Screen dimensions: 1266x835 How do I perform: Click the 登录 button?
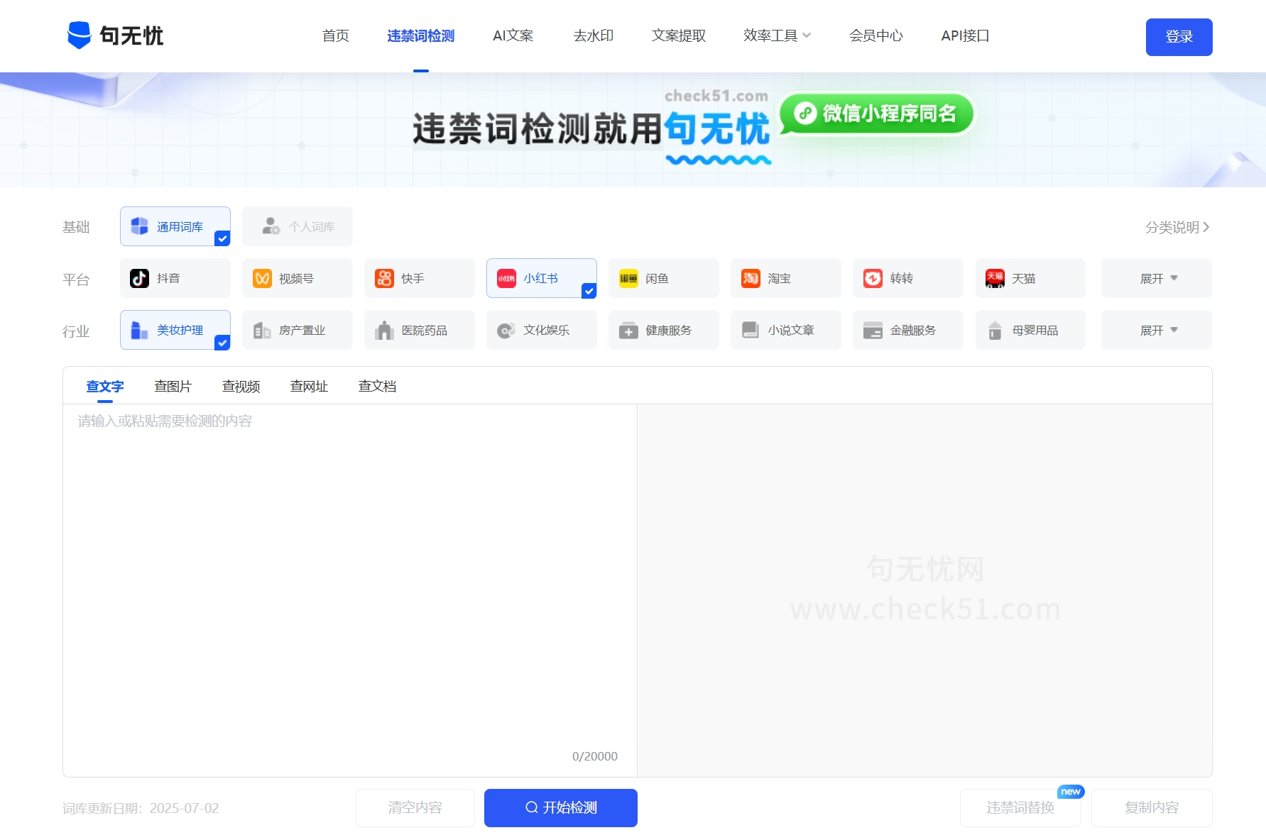tap(1179, 37)
